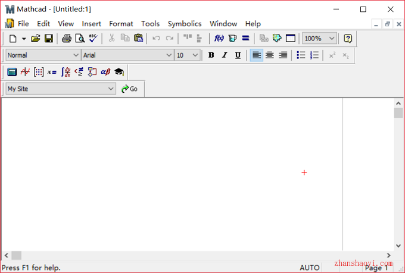Click the Copy icon
405x273 pixels.
125,38
